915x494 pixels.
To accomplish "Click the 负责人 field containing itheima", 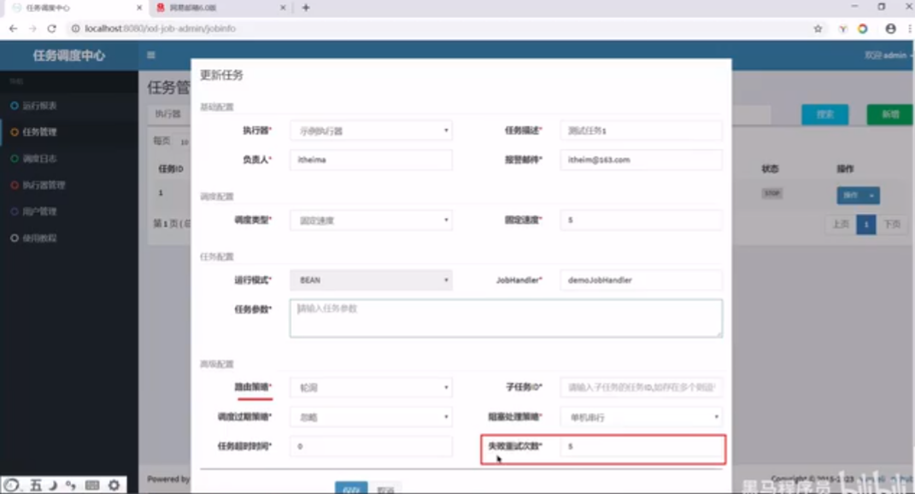I will click(x=371, y=160).
